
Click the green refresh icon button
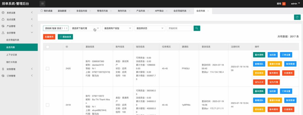point(297,17)
